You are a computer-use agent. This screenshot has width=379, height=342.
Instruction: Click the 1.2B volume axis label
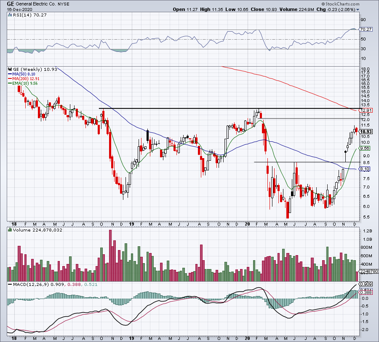[367, 231]
